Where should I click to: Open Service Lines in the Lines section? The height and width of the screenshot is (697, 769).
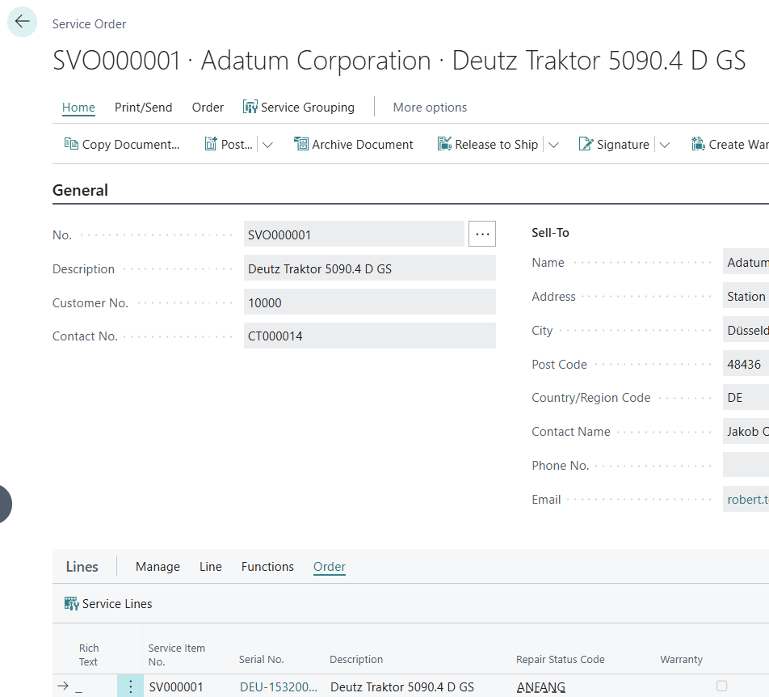(108, 604)
